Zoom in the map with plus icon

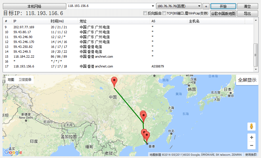click(x=252, y=138)
